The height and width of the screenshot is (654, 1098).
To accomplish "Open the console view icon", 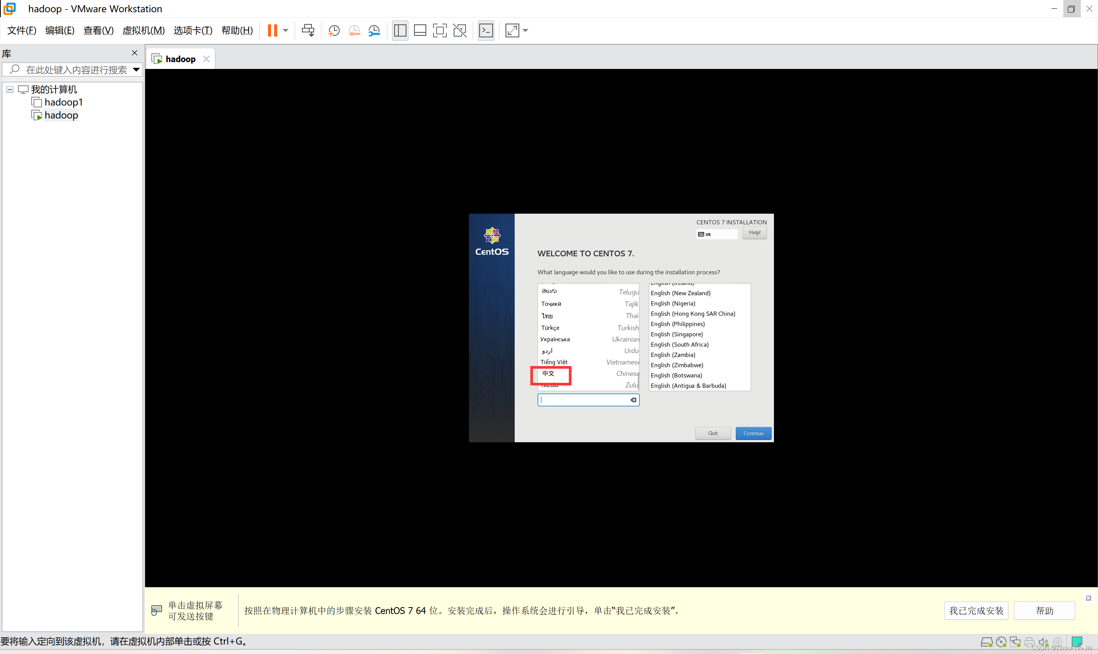I will pyautogui.click(x=486, y=30).
